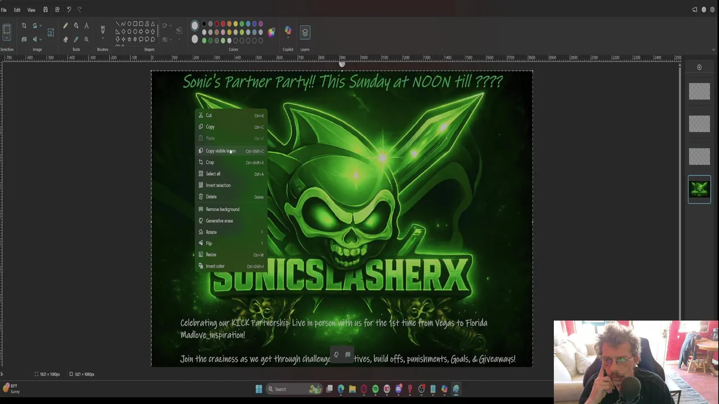Click the Remove background ribbon icon
The image size is (719, 404).
pos(24,39)
